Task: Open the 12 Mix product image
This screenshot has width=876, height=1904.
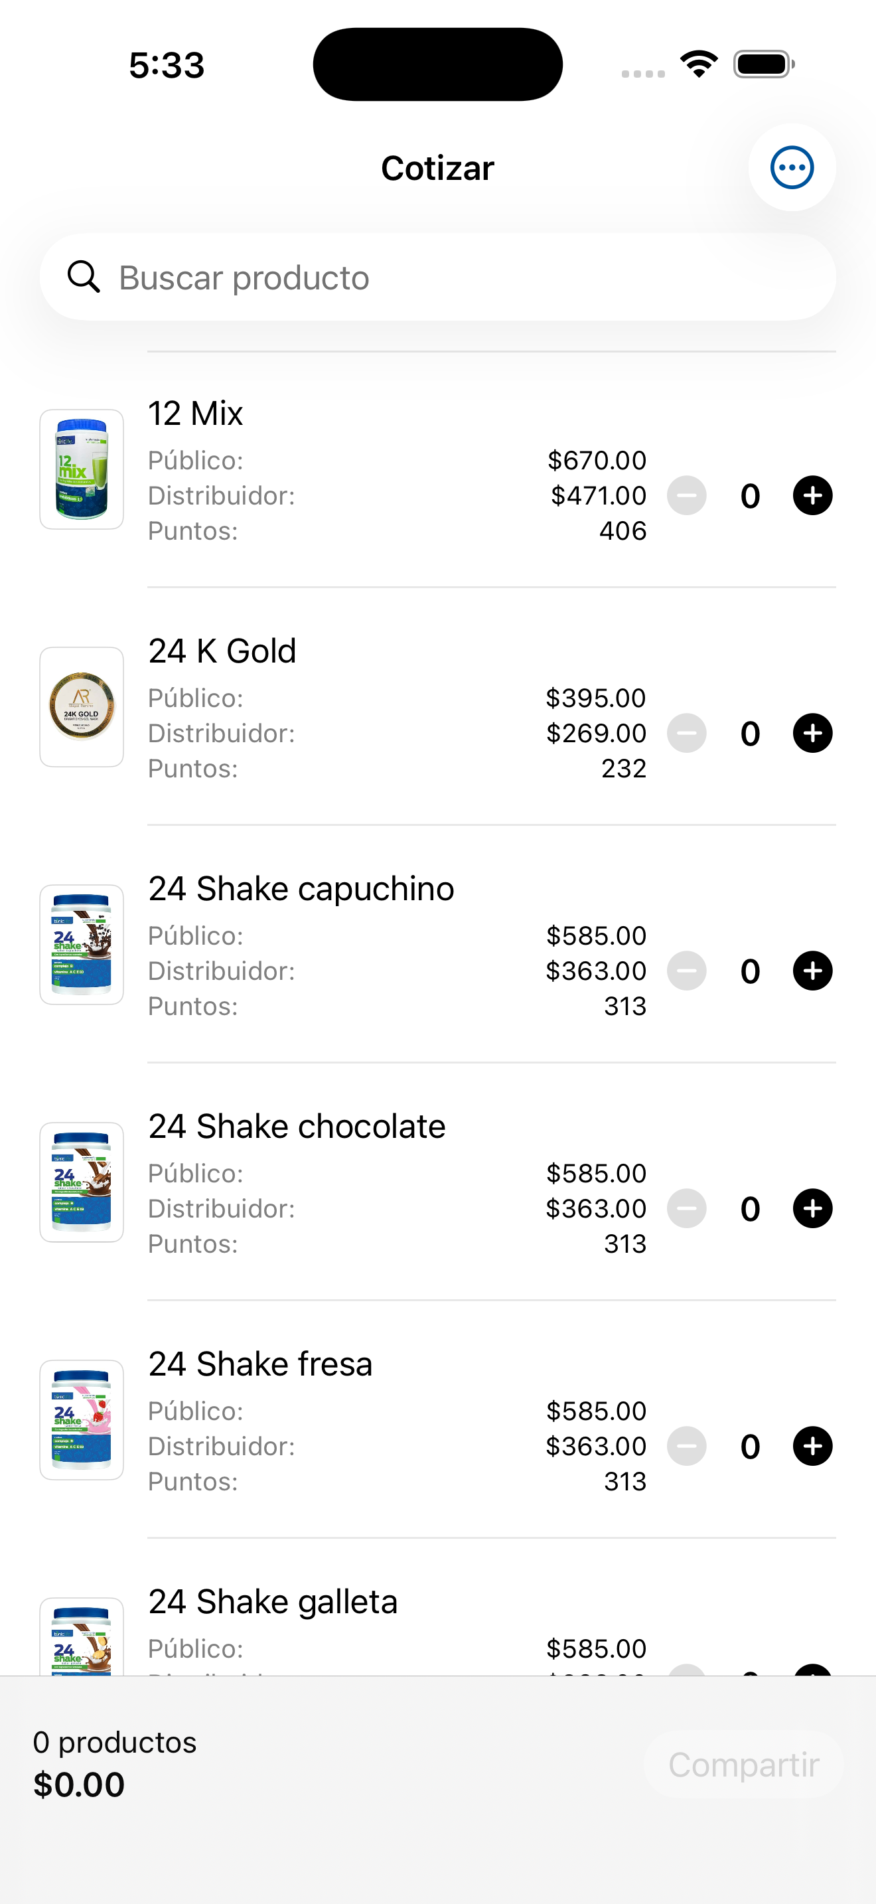Action: click(81, 469)
